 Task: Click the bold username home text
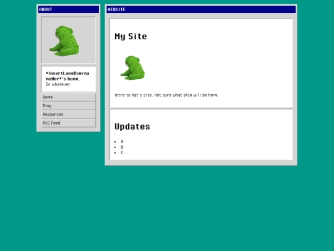click(67, 76)
